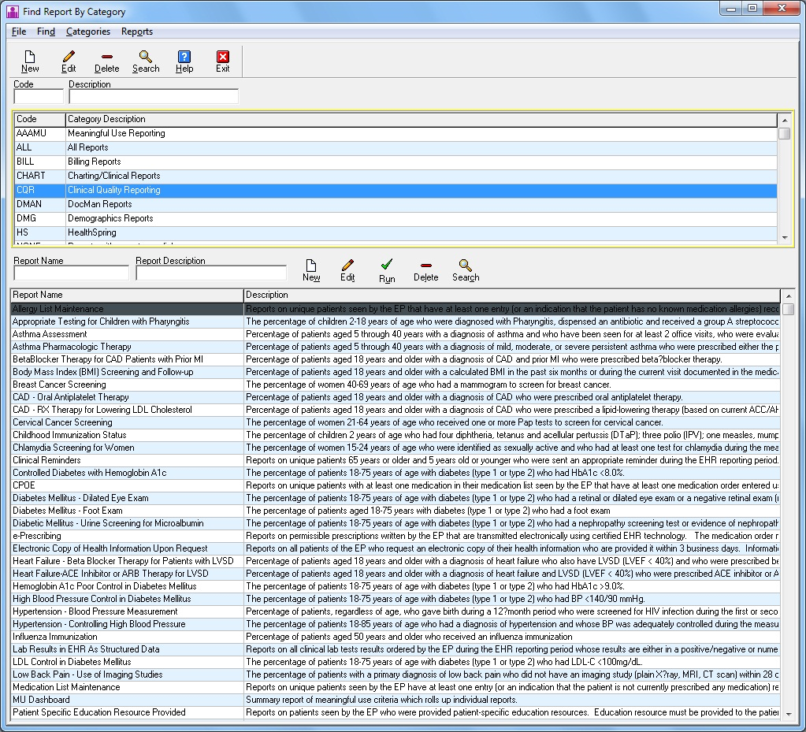
Task: Select the Clinical Quality Reporting category
Action: click(x=396, y=190)
